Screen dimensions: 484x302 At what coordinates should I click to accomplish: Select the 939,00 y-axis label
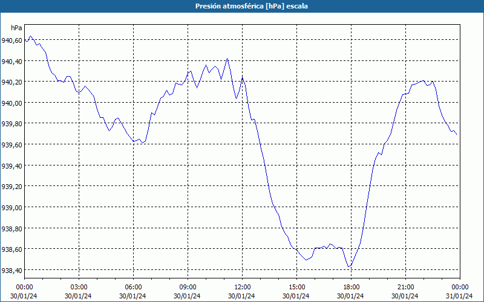coord(11,208)
